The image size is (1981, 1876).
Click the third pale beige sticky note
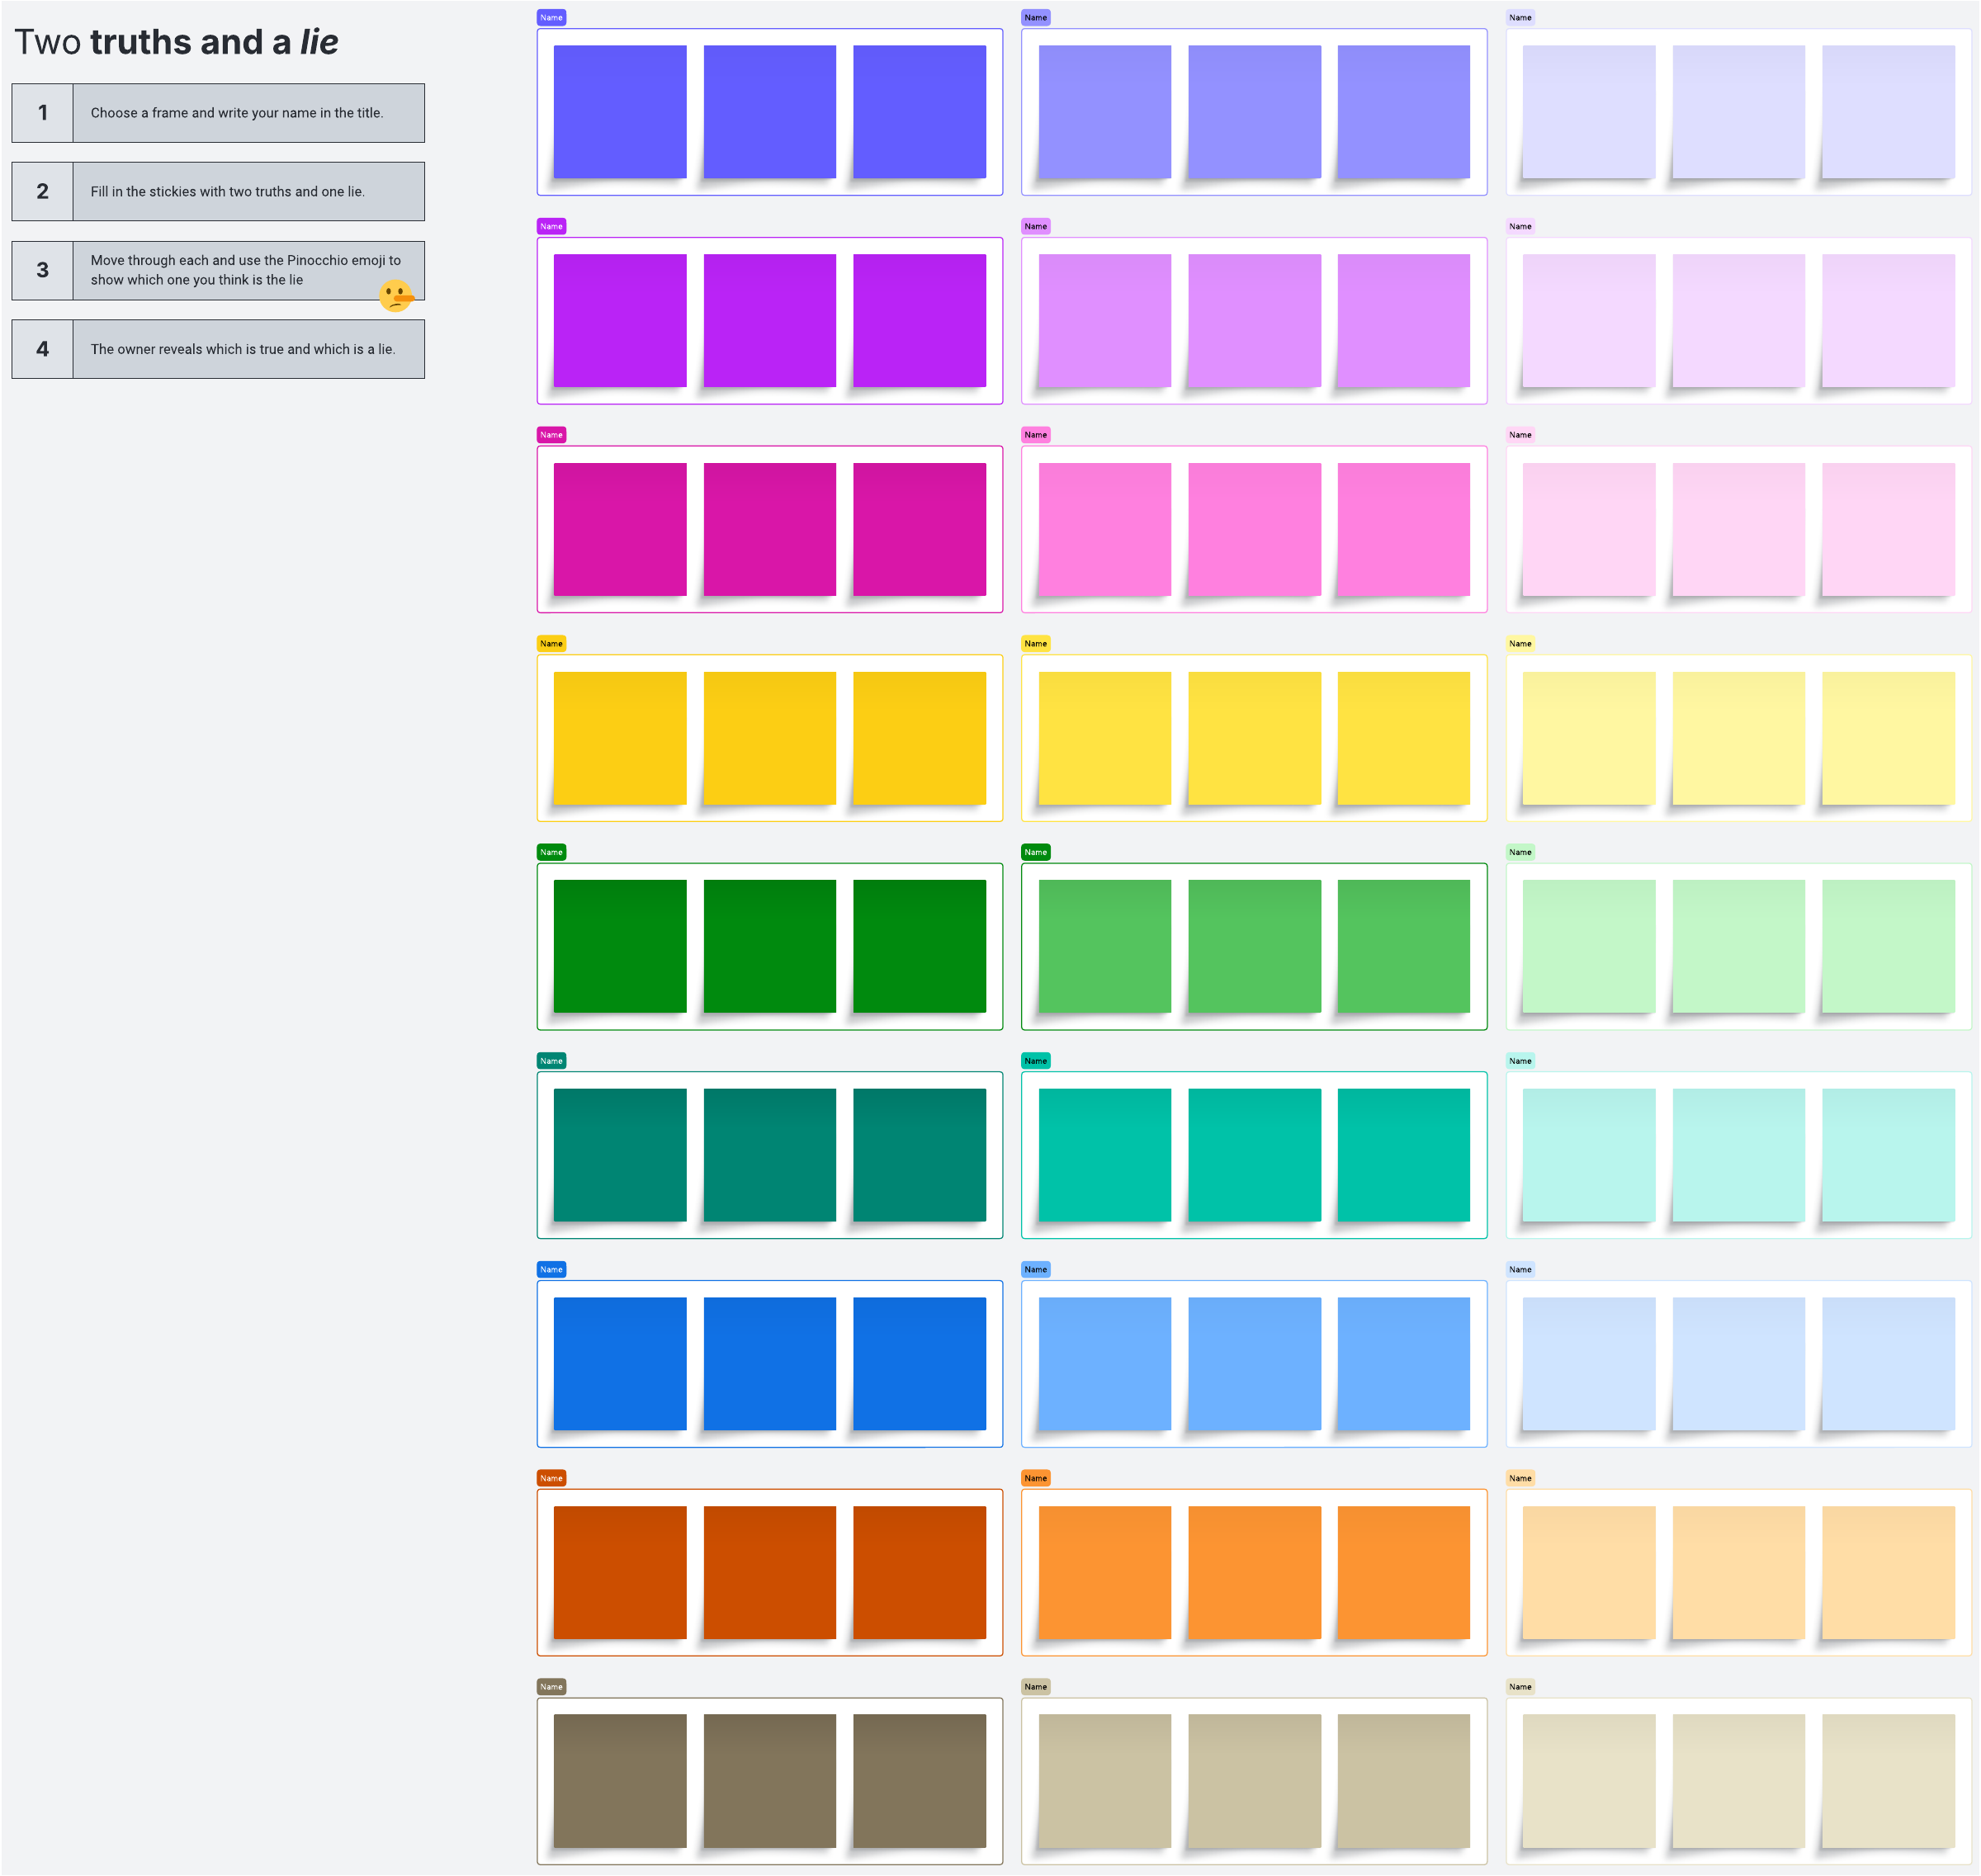pos(1888,1780)
